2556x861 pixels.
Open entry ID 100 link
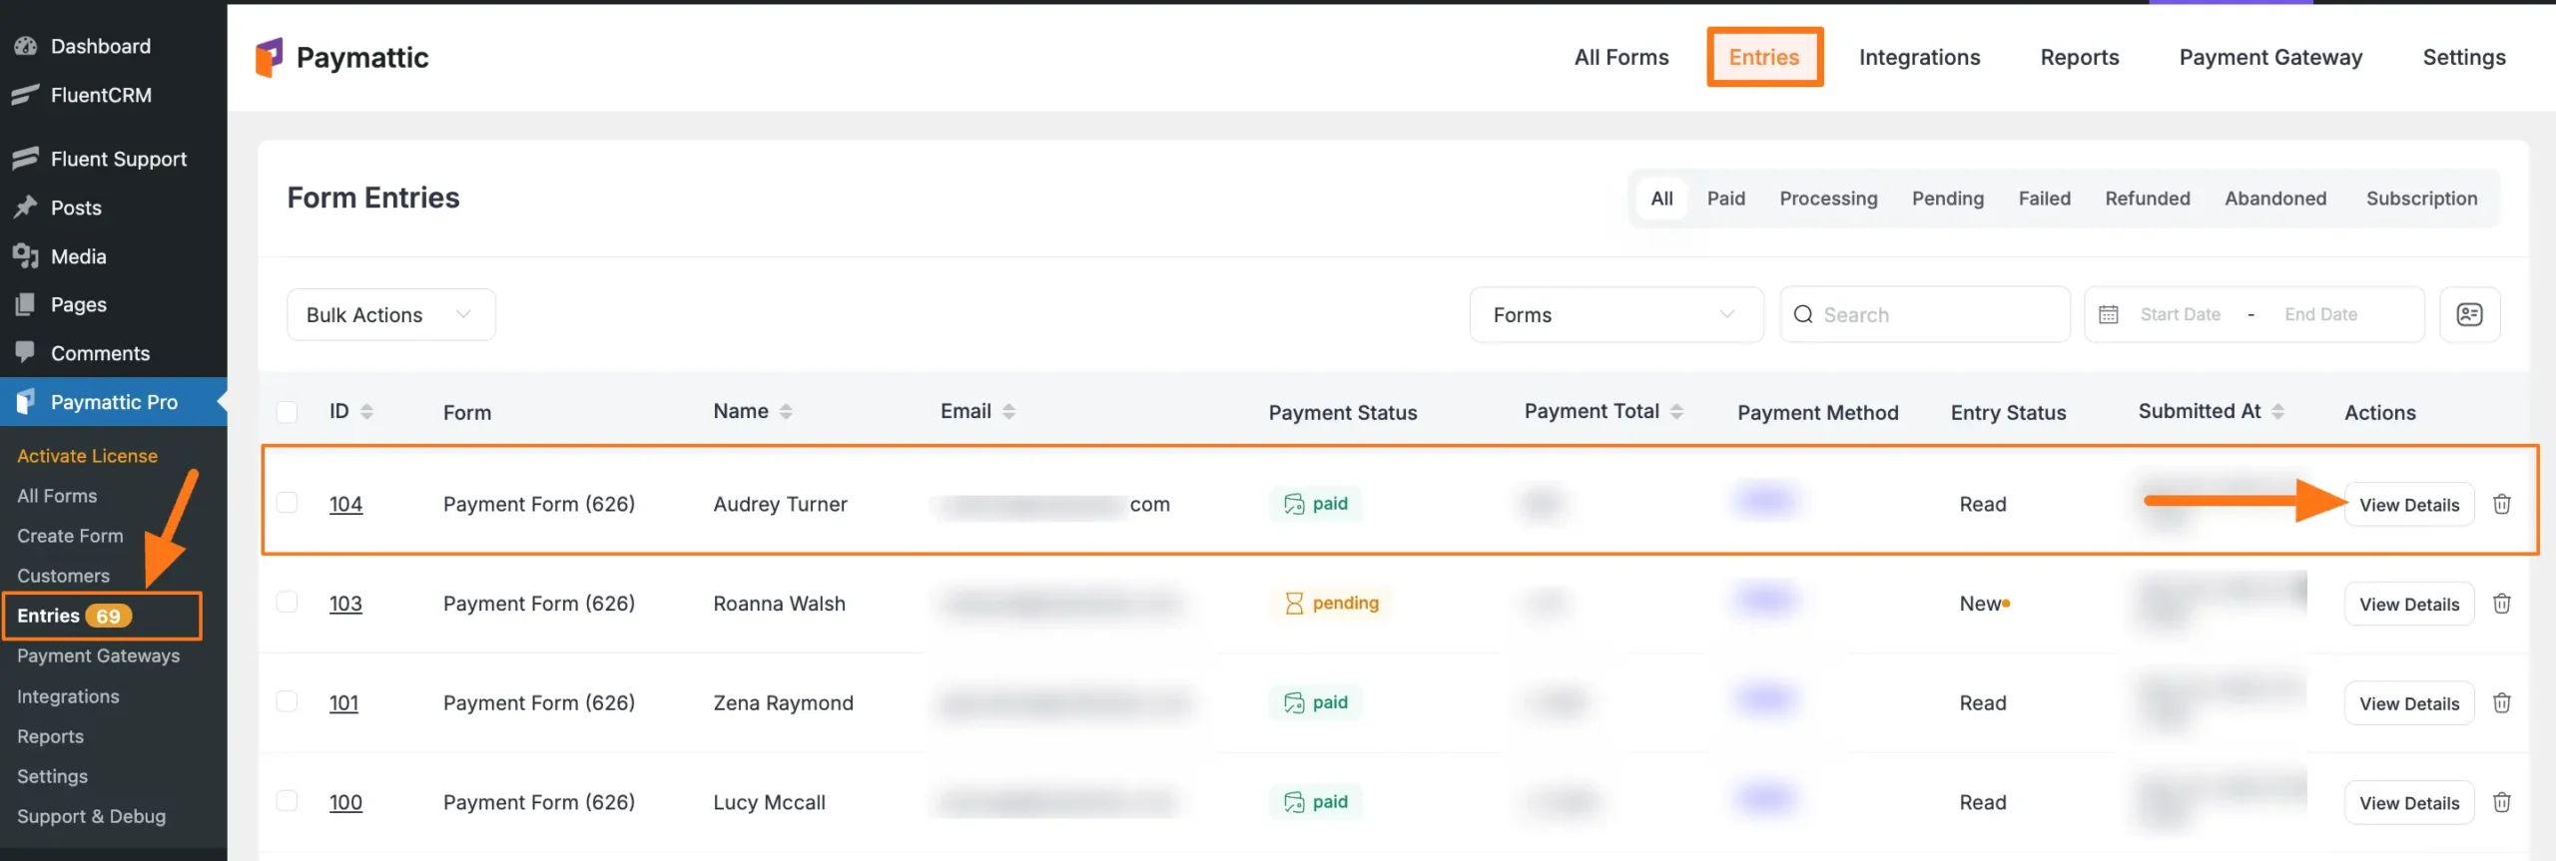345,802
